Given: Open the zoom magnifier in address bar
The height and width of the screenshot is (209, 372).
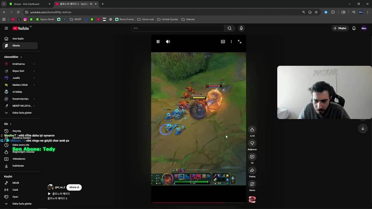Looking at the screenshot, I should pyautogui.click(x=304, y=12).
